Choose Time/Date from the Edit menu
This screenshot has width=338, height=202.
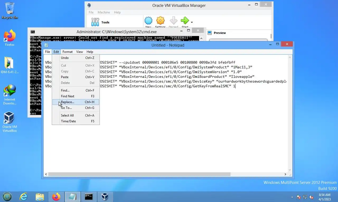76,121
